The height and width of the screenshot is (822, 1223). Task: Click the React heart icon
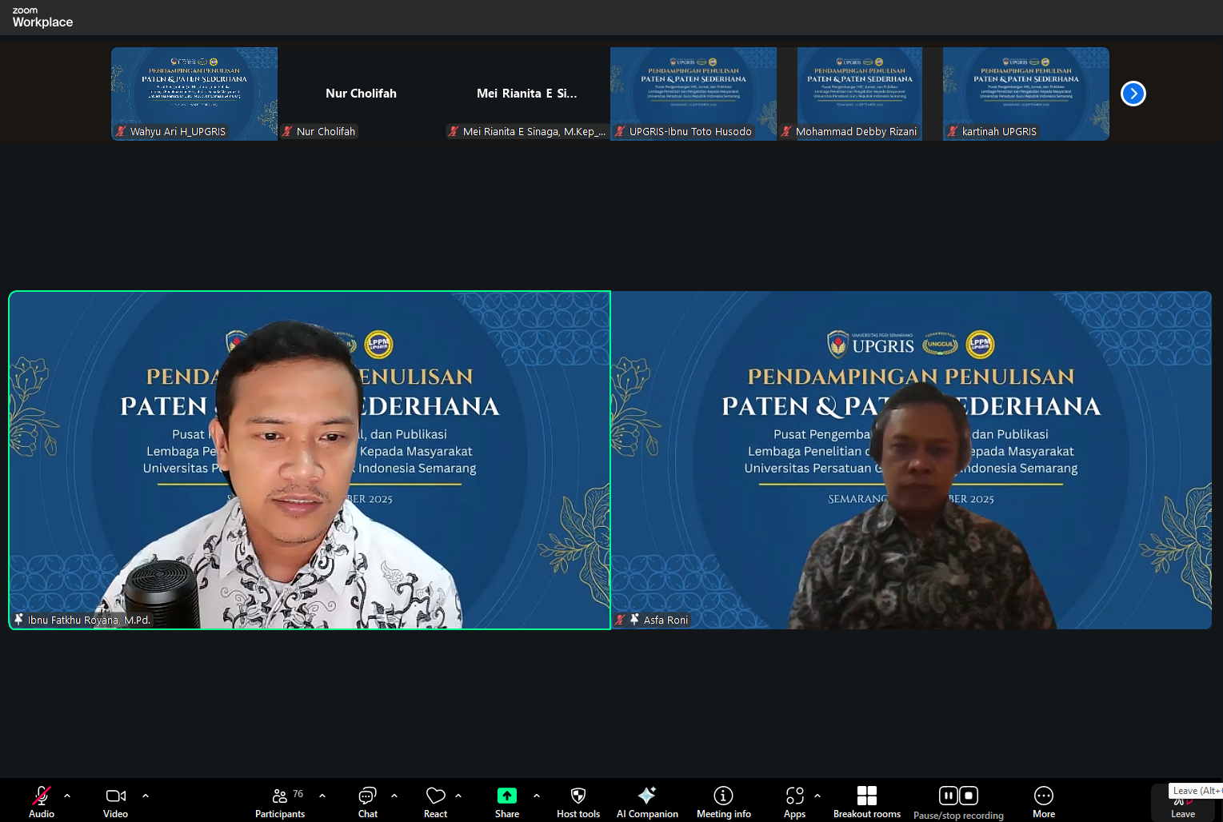click(x=435, y=802)
